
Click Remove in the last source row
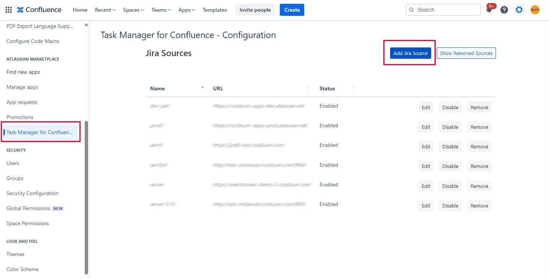coord(479,206)
